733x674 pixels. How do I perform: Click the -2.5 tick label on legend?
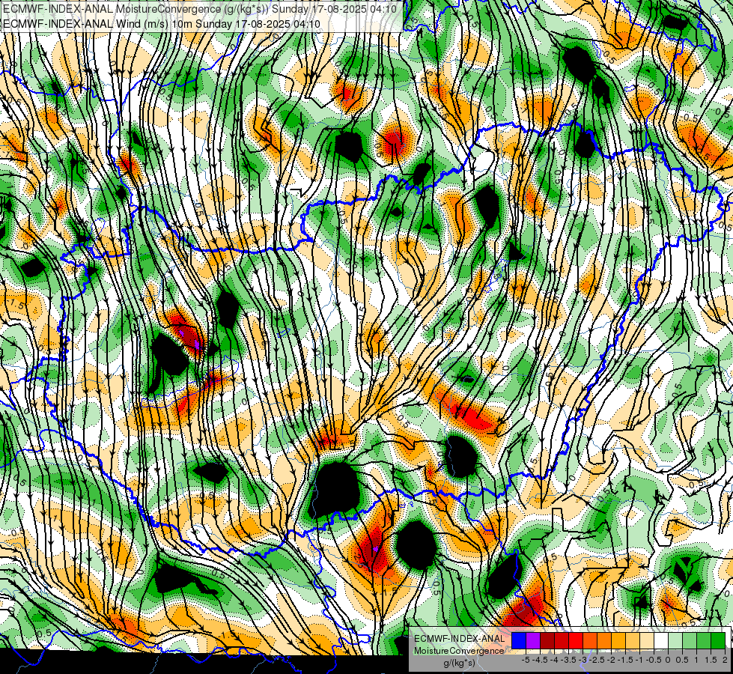(597, 660)
